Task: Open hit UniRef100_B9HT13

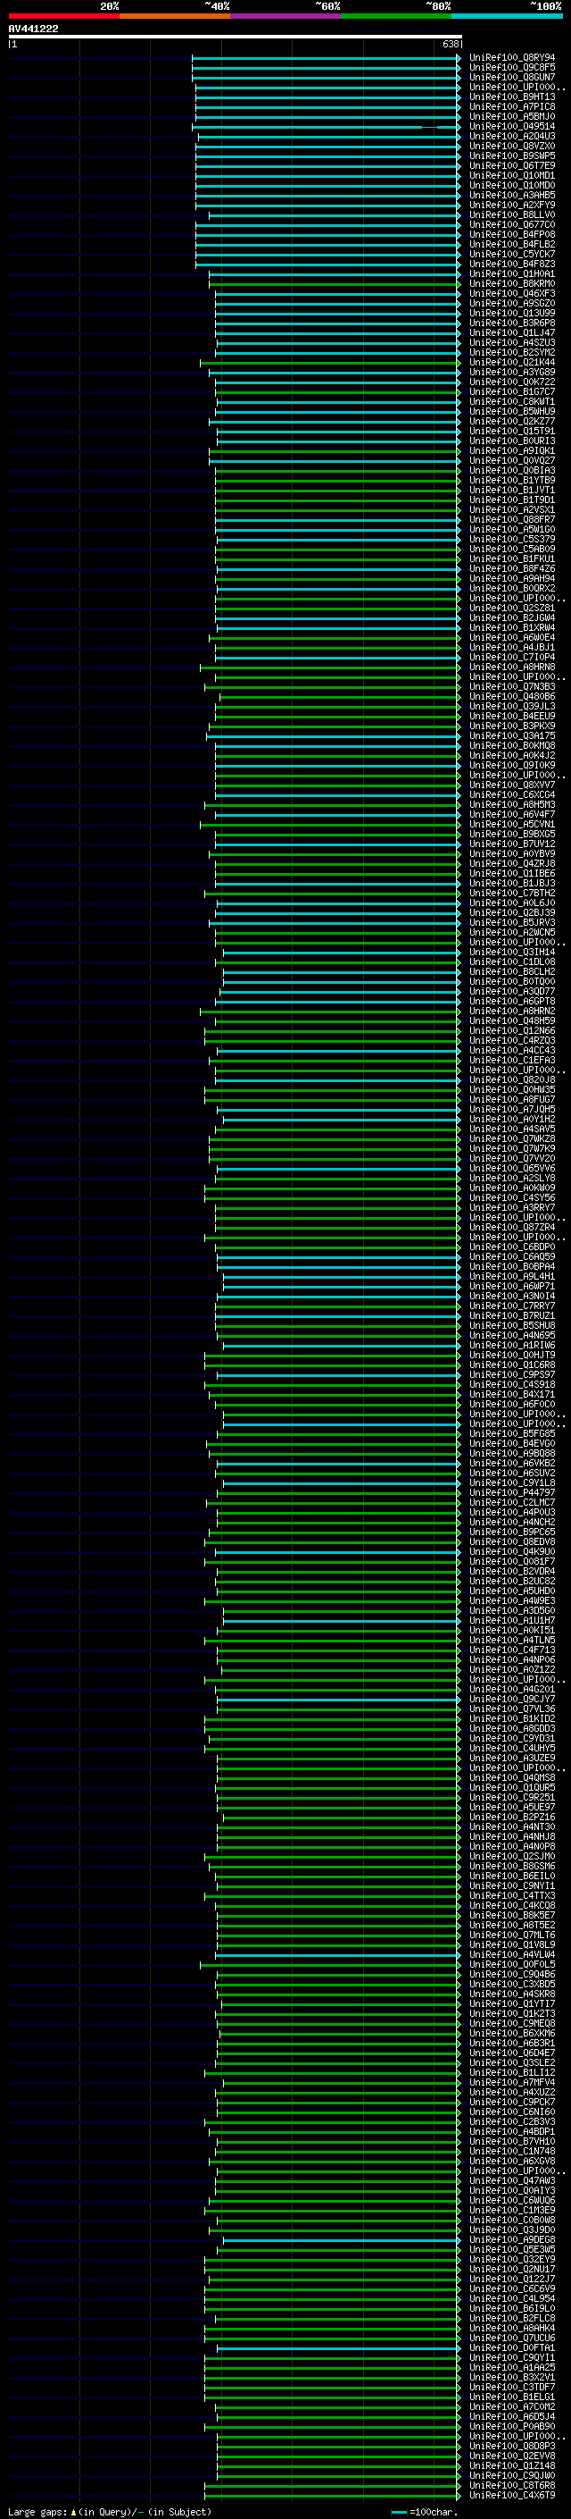Action: pyautogui.click(x=512, y=97)
